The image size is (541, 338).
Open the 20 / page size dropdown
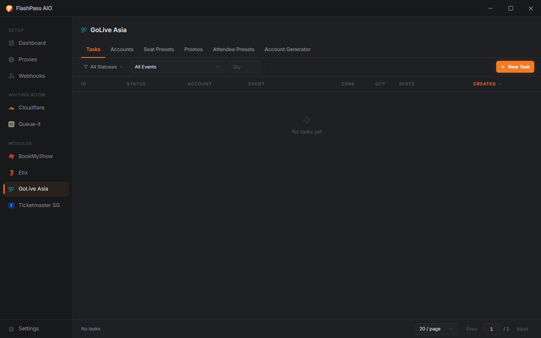437,329
